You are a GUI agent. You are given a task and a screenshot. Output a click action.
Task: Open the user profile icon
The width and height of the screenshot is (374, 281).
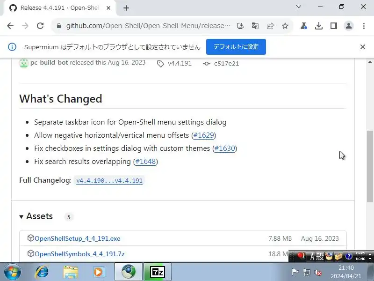(349, 26)
